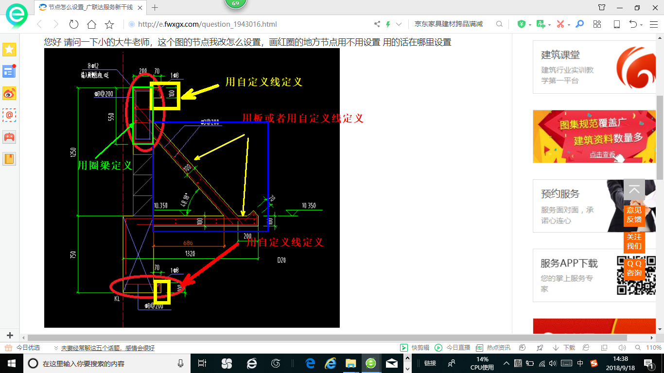Open 今日优选 in status bar

[22, 348]
